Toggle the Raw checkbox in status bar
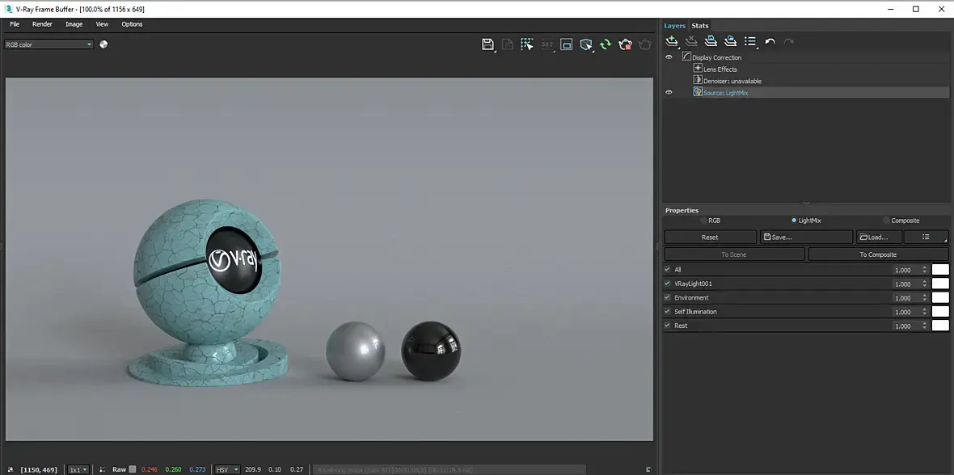This screenshot has width=954, height=475. 132,469
